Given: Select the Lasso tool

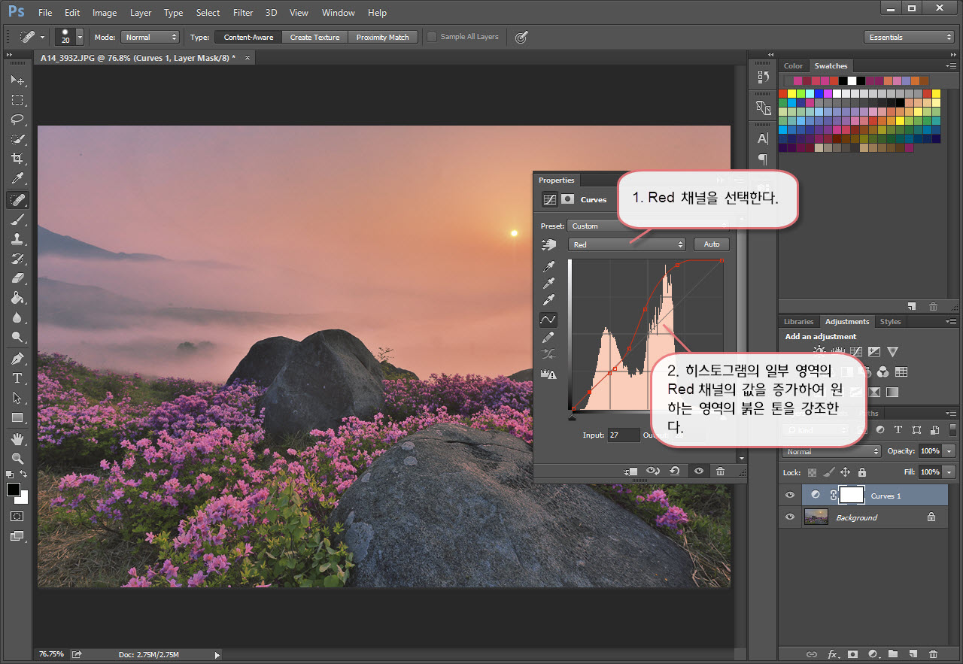Looking at the screenshot, I should tap(17, 119).
